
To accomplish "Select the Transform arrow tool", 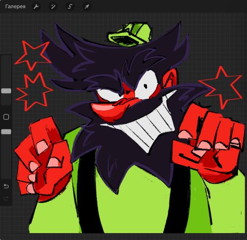I will (x=87, y=6).
